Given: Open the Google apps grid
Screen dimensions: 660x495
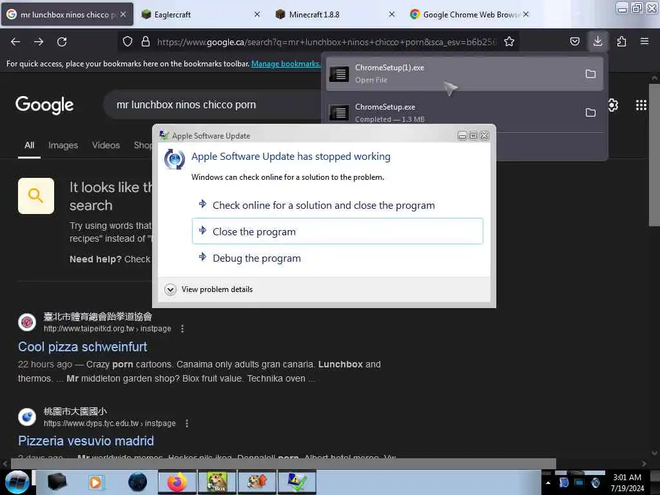Looking at the screenshot, I should [641, 105].
